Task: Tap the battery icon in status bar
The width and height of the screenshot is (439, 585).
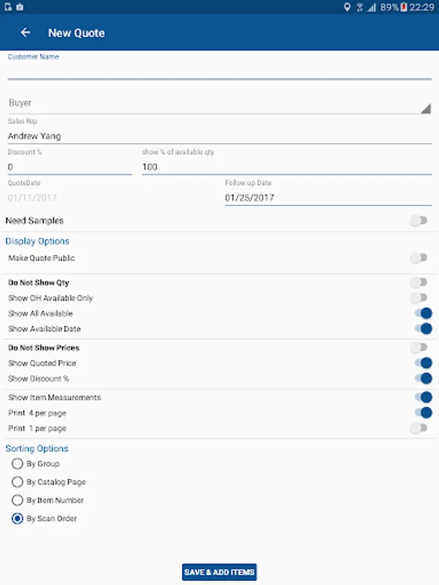Action: point(404,7)
